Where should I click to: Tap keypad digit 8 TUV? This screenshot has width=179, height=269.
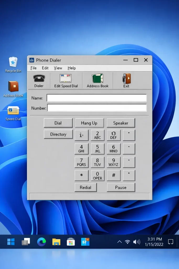pyautogui.click(x=97, y=162)
